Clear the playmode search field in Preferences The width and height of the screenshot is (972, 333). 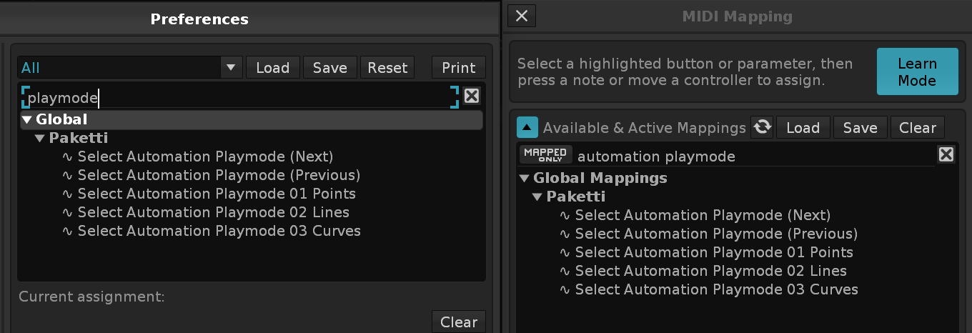tap(471, 96)
